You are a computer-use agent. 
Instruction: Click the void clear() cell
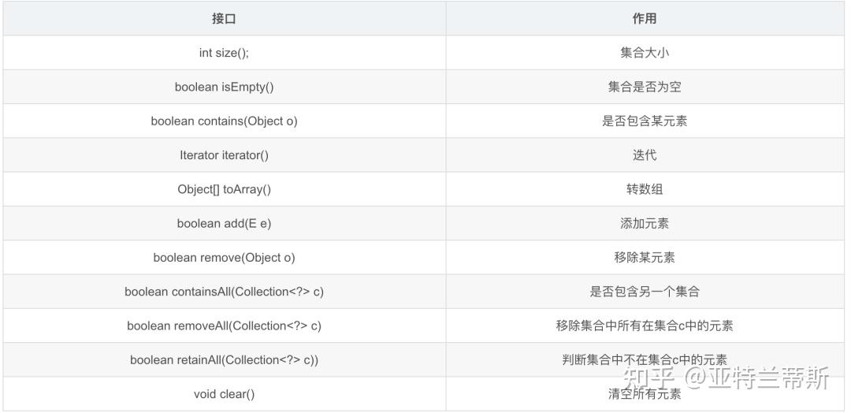point(224,394)
